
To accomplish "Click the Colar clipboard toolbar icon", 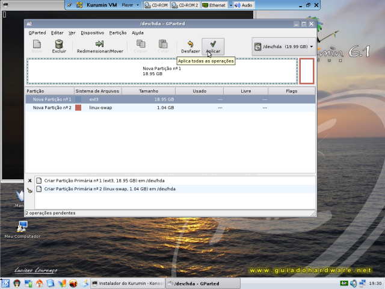I will tap(163, 44).
